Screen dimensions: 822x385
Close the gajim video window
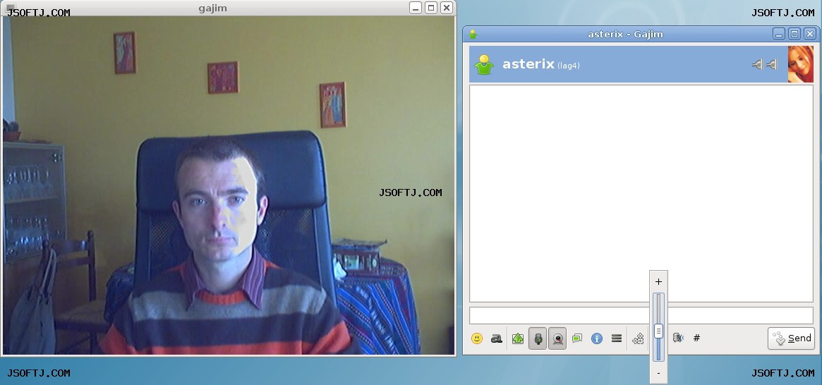click(446, 8)
